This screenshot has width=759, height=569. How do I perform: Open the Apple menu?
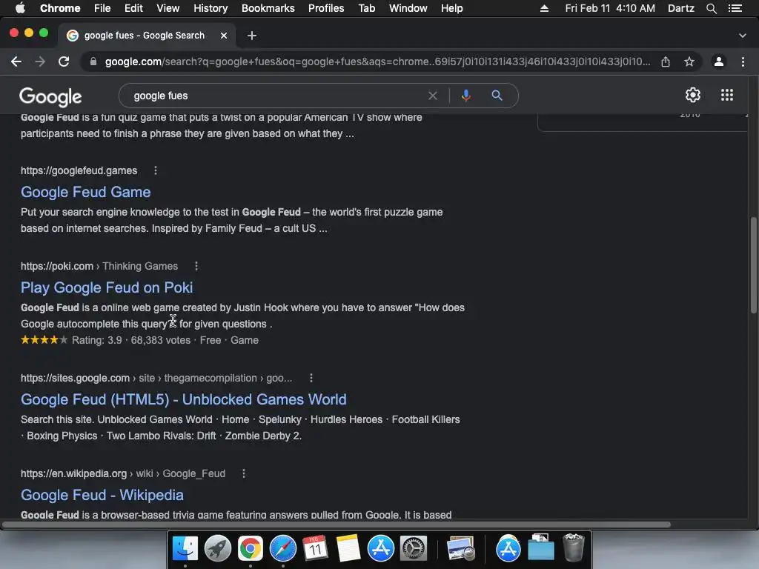[x=20, y=7]
